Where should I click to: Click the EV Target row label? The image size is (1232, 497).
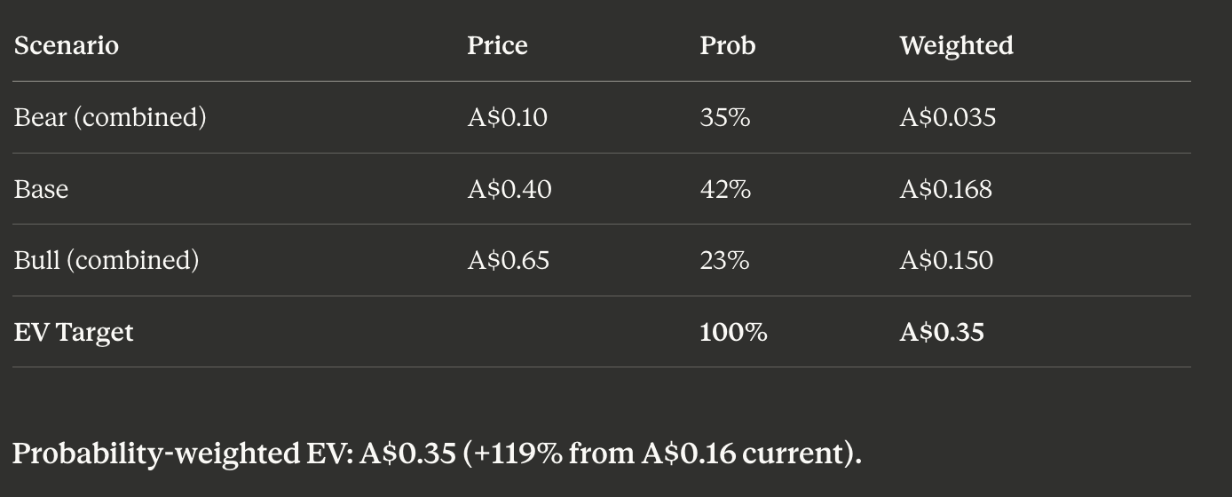click(74, 332)
